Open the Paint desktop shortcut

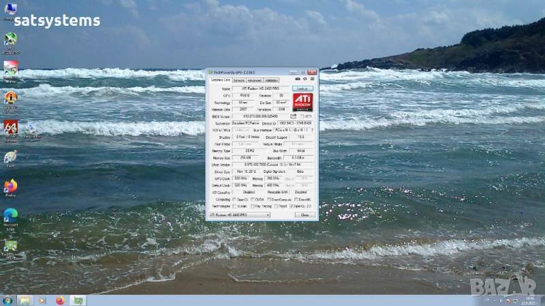coord(10,157)
